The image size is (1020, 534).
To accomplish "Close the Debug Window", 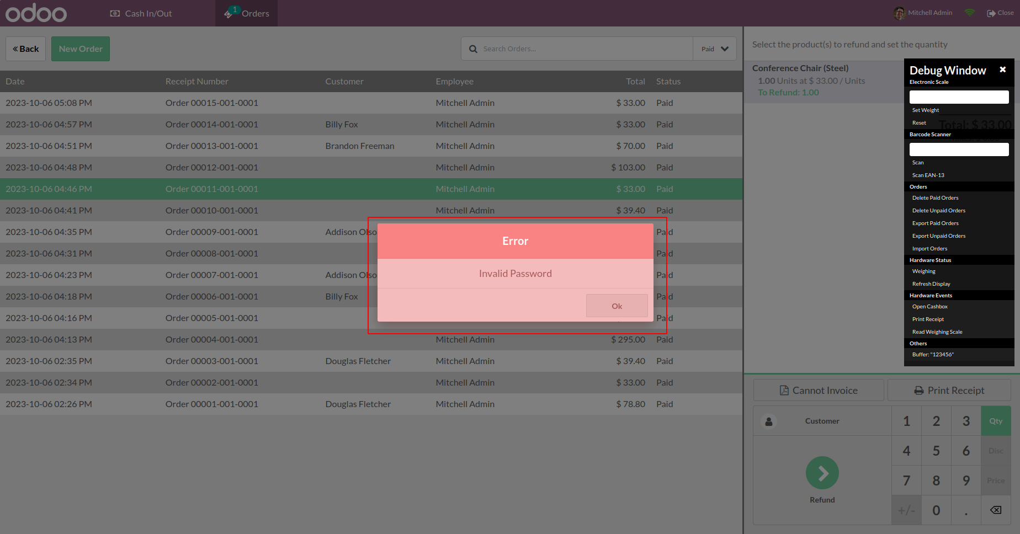I will tap(1003, 70).
